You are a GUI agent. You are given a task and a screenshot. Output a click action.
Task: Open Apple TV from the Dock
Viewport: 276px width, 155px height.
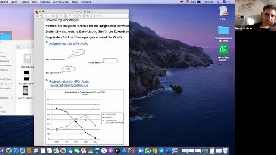tap(117, 151)
